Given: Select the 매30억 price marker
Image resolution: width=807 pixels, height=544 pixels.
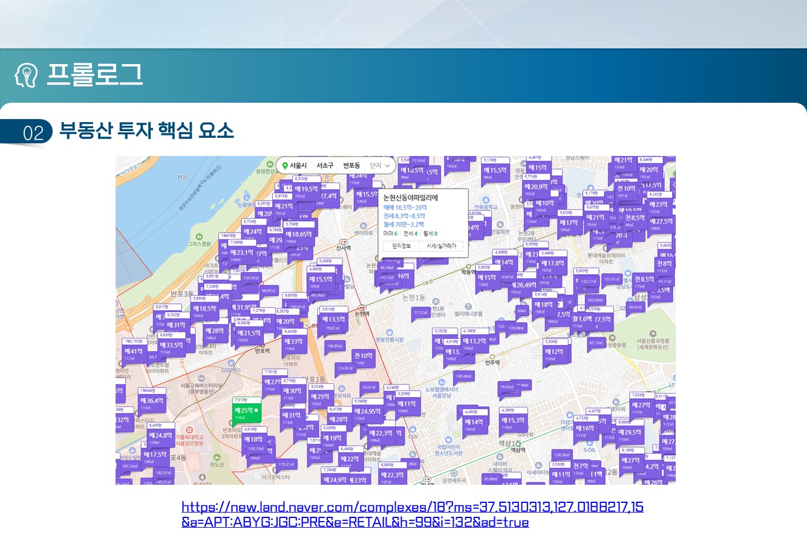Looking at the screenshot, I should (292, 392).
